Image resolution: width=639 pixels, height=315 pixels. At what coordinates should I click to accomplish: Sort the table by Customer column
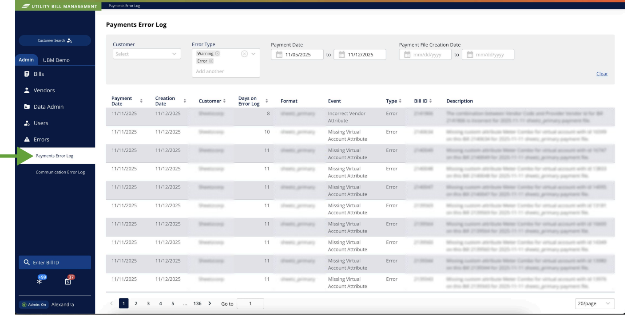pyautogui.click(x=225, y=101)
